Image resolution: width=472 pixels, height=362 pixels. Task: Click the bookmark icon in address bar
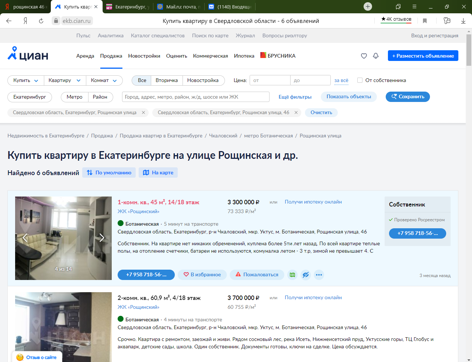click(425, 21)
